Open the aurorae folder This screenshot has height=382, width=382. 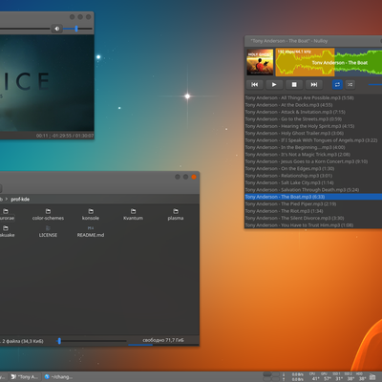[7, 215]
